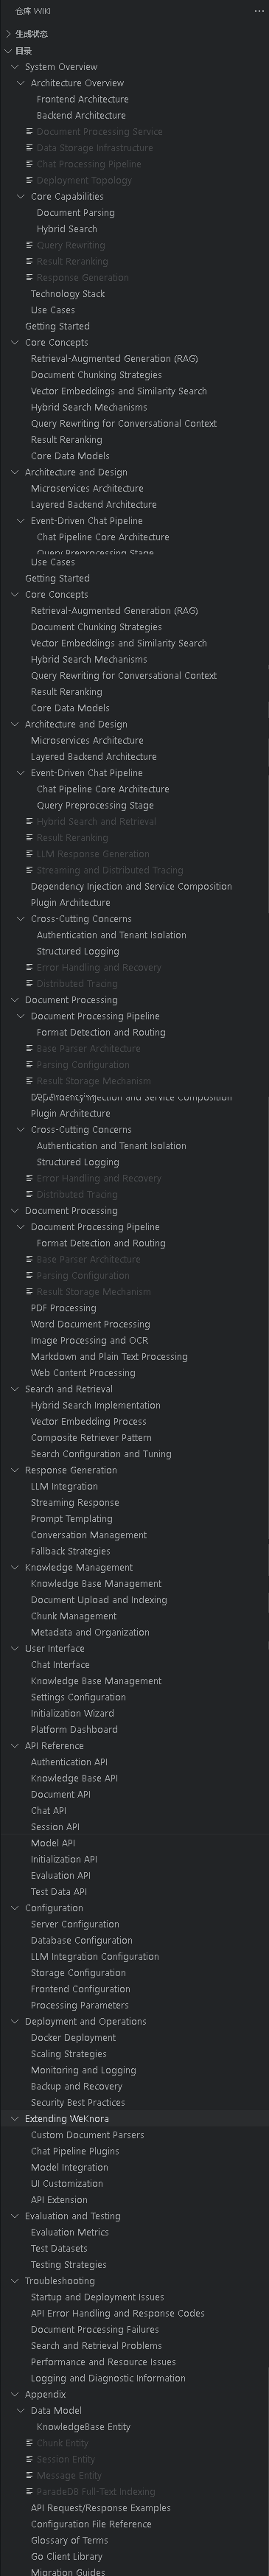This screenshot has width=269, height=2576.
Task: Click the pending icon beside Document Processing Service
Action: coord(29,132)
